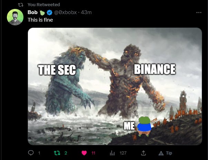Click the 127 views count
Image resolution: width=208 pixels, height=160 pixels.
123,153
